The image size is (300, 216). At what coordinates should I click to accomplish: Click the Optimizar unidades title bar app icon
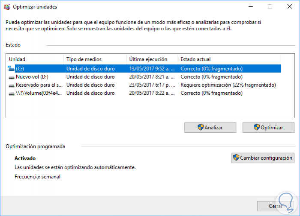click(x=7, y=7)
